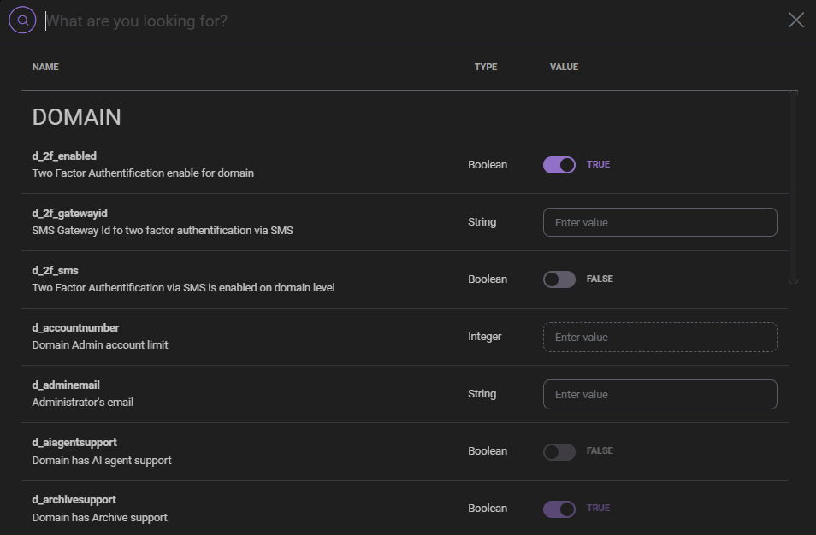This screenshot has width=816, height=535.
Task: Turn on the d_aiagentsupport toggle
Action: (559, 450)
